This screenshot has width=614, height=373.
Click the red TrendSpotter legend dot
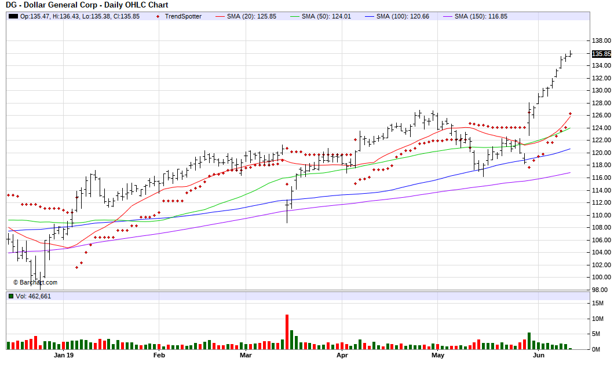158,16
